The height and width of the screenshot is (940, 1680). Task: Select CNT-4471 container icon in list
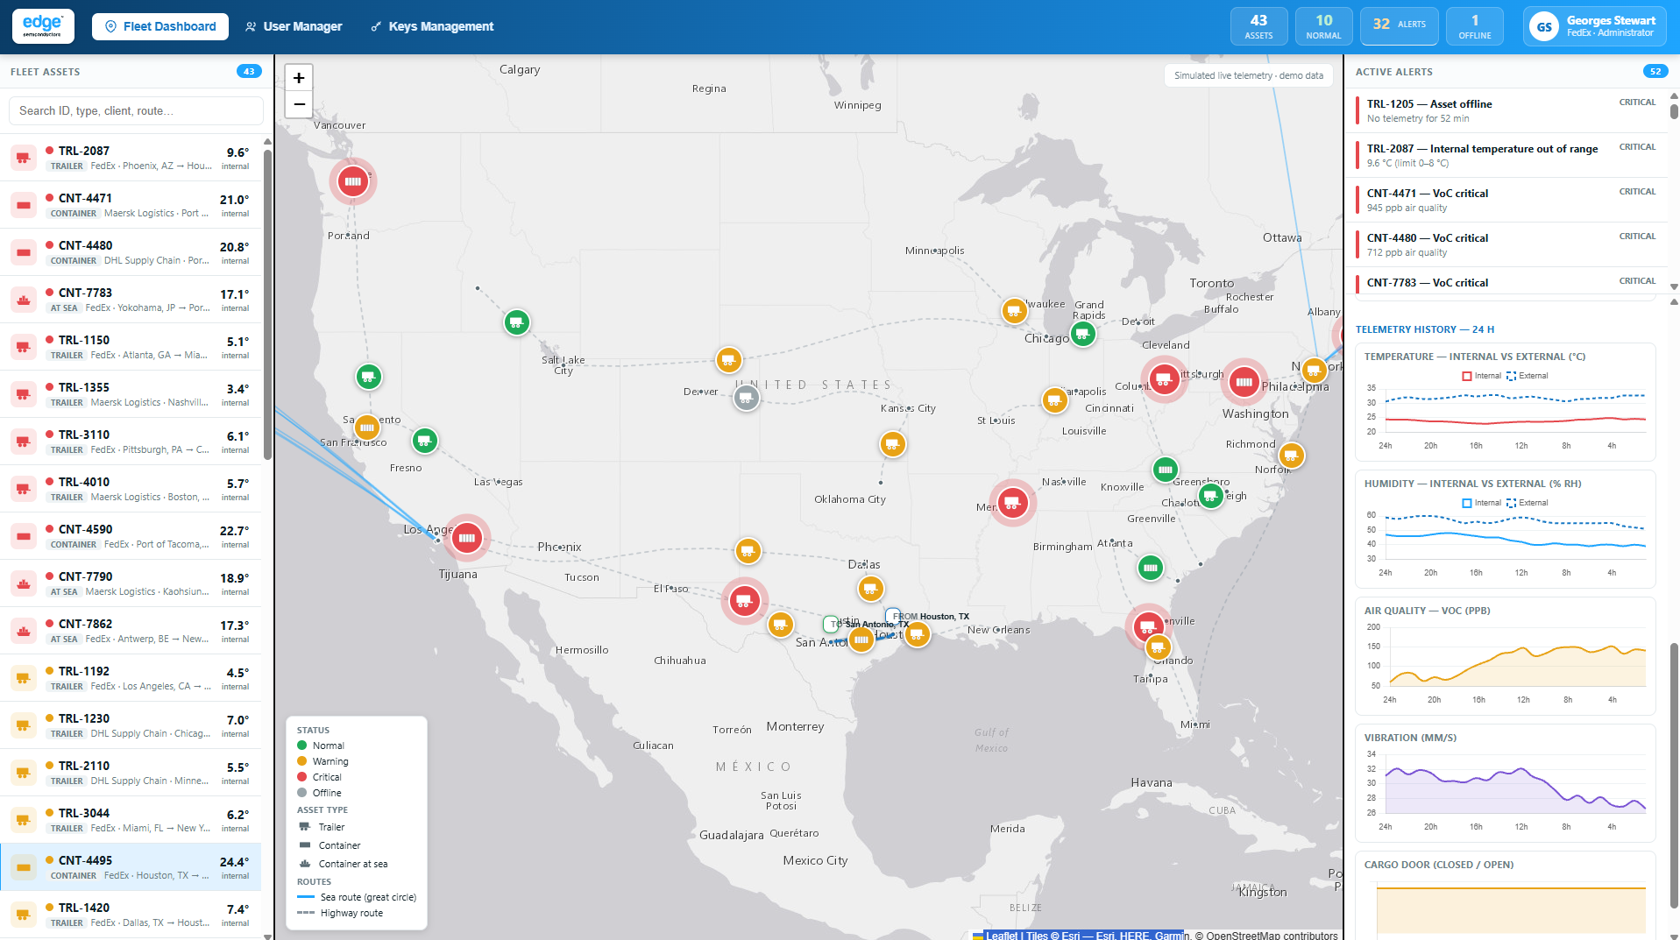pyautogui.click(x=24, y=205)
